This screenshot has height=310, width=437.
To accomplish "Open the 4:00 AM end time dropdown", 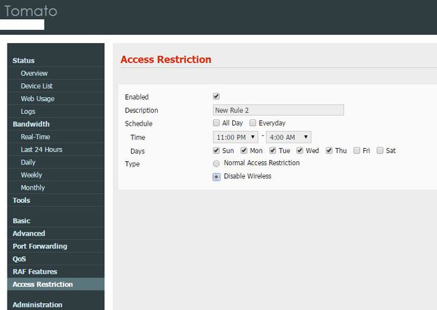I will 288,137.
